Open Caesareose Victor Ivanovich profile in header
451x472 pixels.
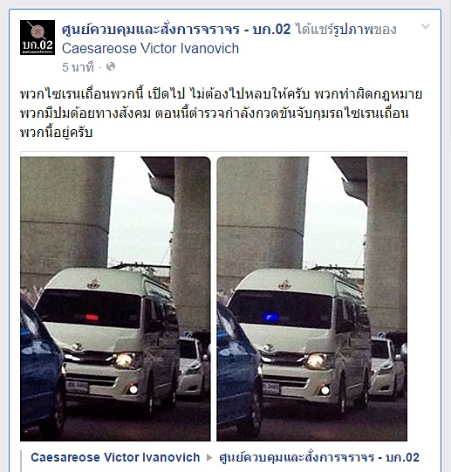click(150, 49)
